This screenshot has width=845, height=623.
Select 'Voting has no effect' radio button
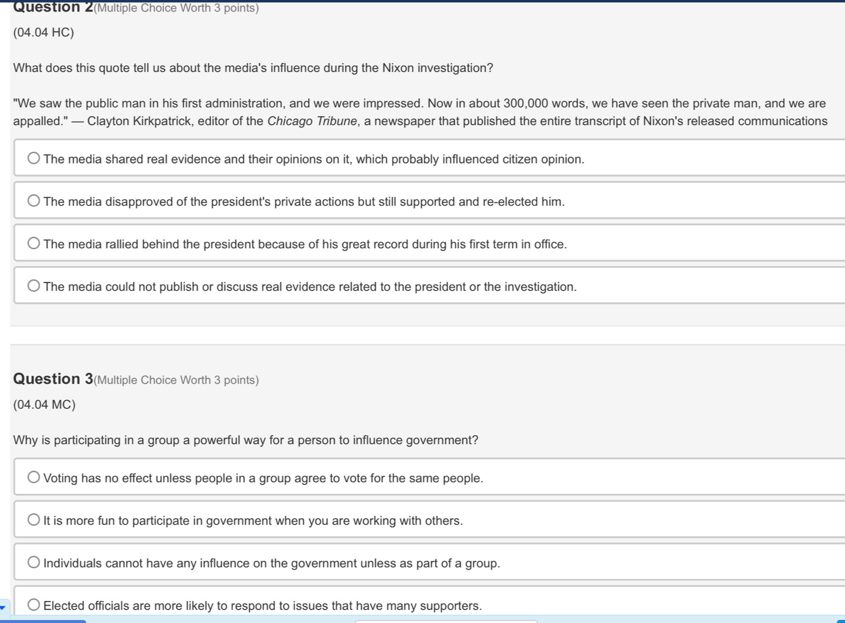(34, 477)
